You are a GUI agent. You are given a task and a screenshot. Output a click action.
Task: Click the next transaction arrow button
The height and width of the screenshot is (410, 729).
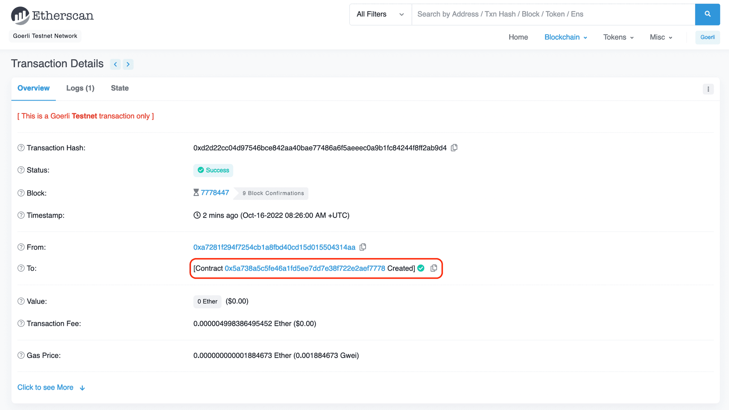tap(128, 64)
